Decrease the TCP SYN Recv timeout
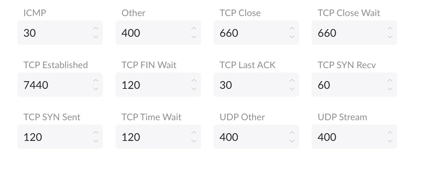 tap(390, 89)
